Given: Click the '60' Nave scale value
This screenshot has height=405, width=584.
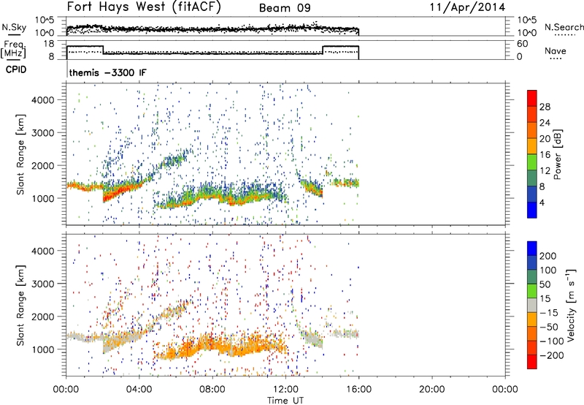Looking at the screenshot, I should (x=522, y=44).
